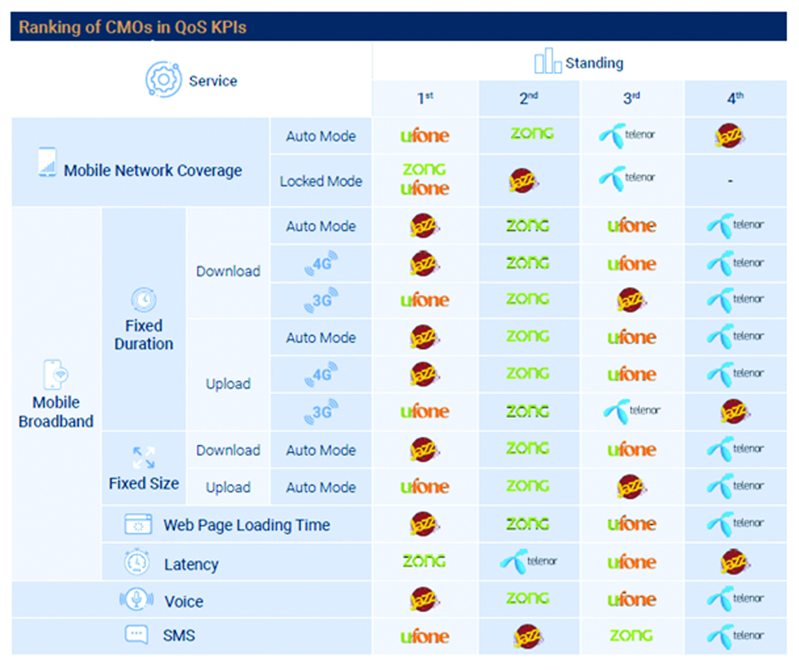Viewport: 799px width, 670px height.
Task: Click the 'Download' label in the Fixed Duration section
Action: click(228, 271)
